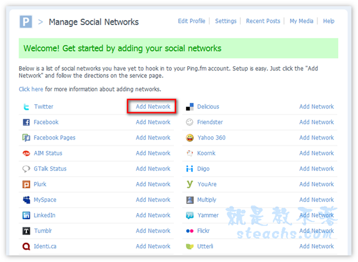Add Network for Yammer
Viewport: 358px width, 262px height.
(x=316, y=215)
